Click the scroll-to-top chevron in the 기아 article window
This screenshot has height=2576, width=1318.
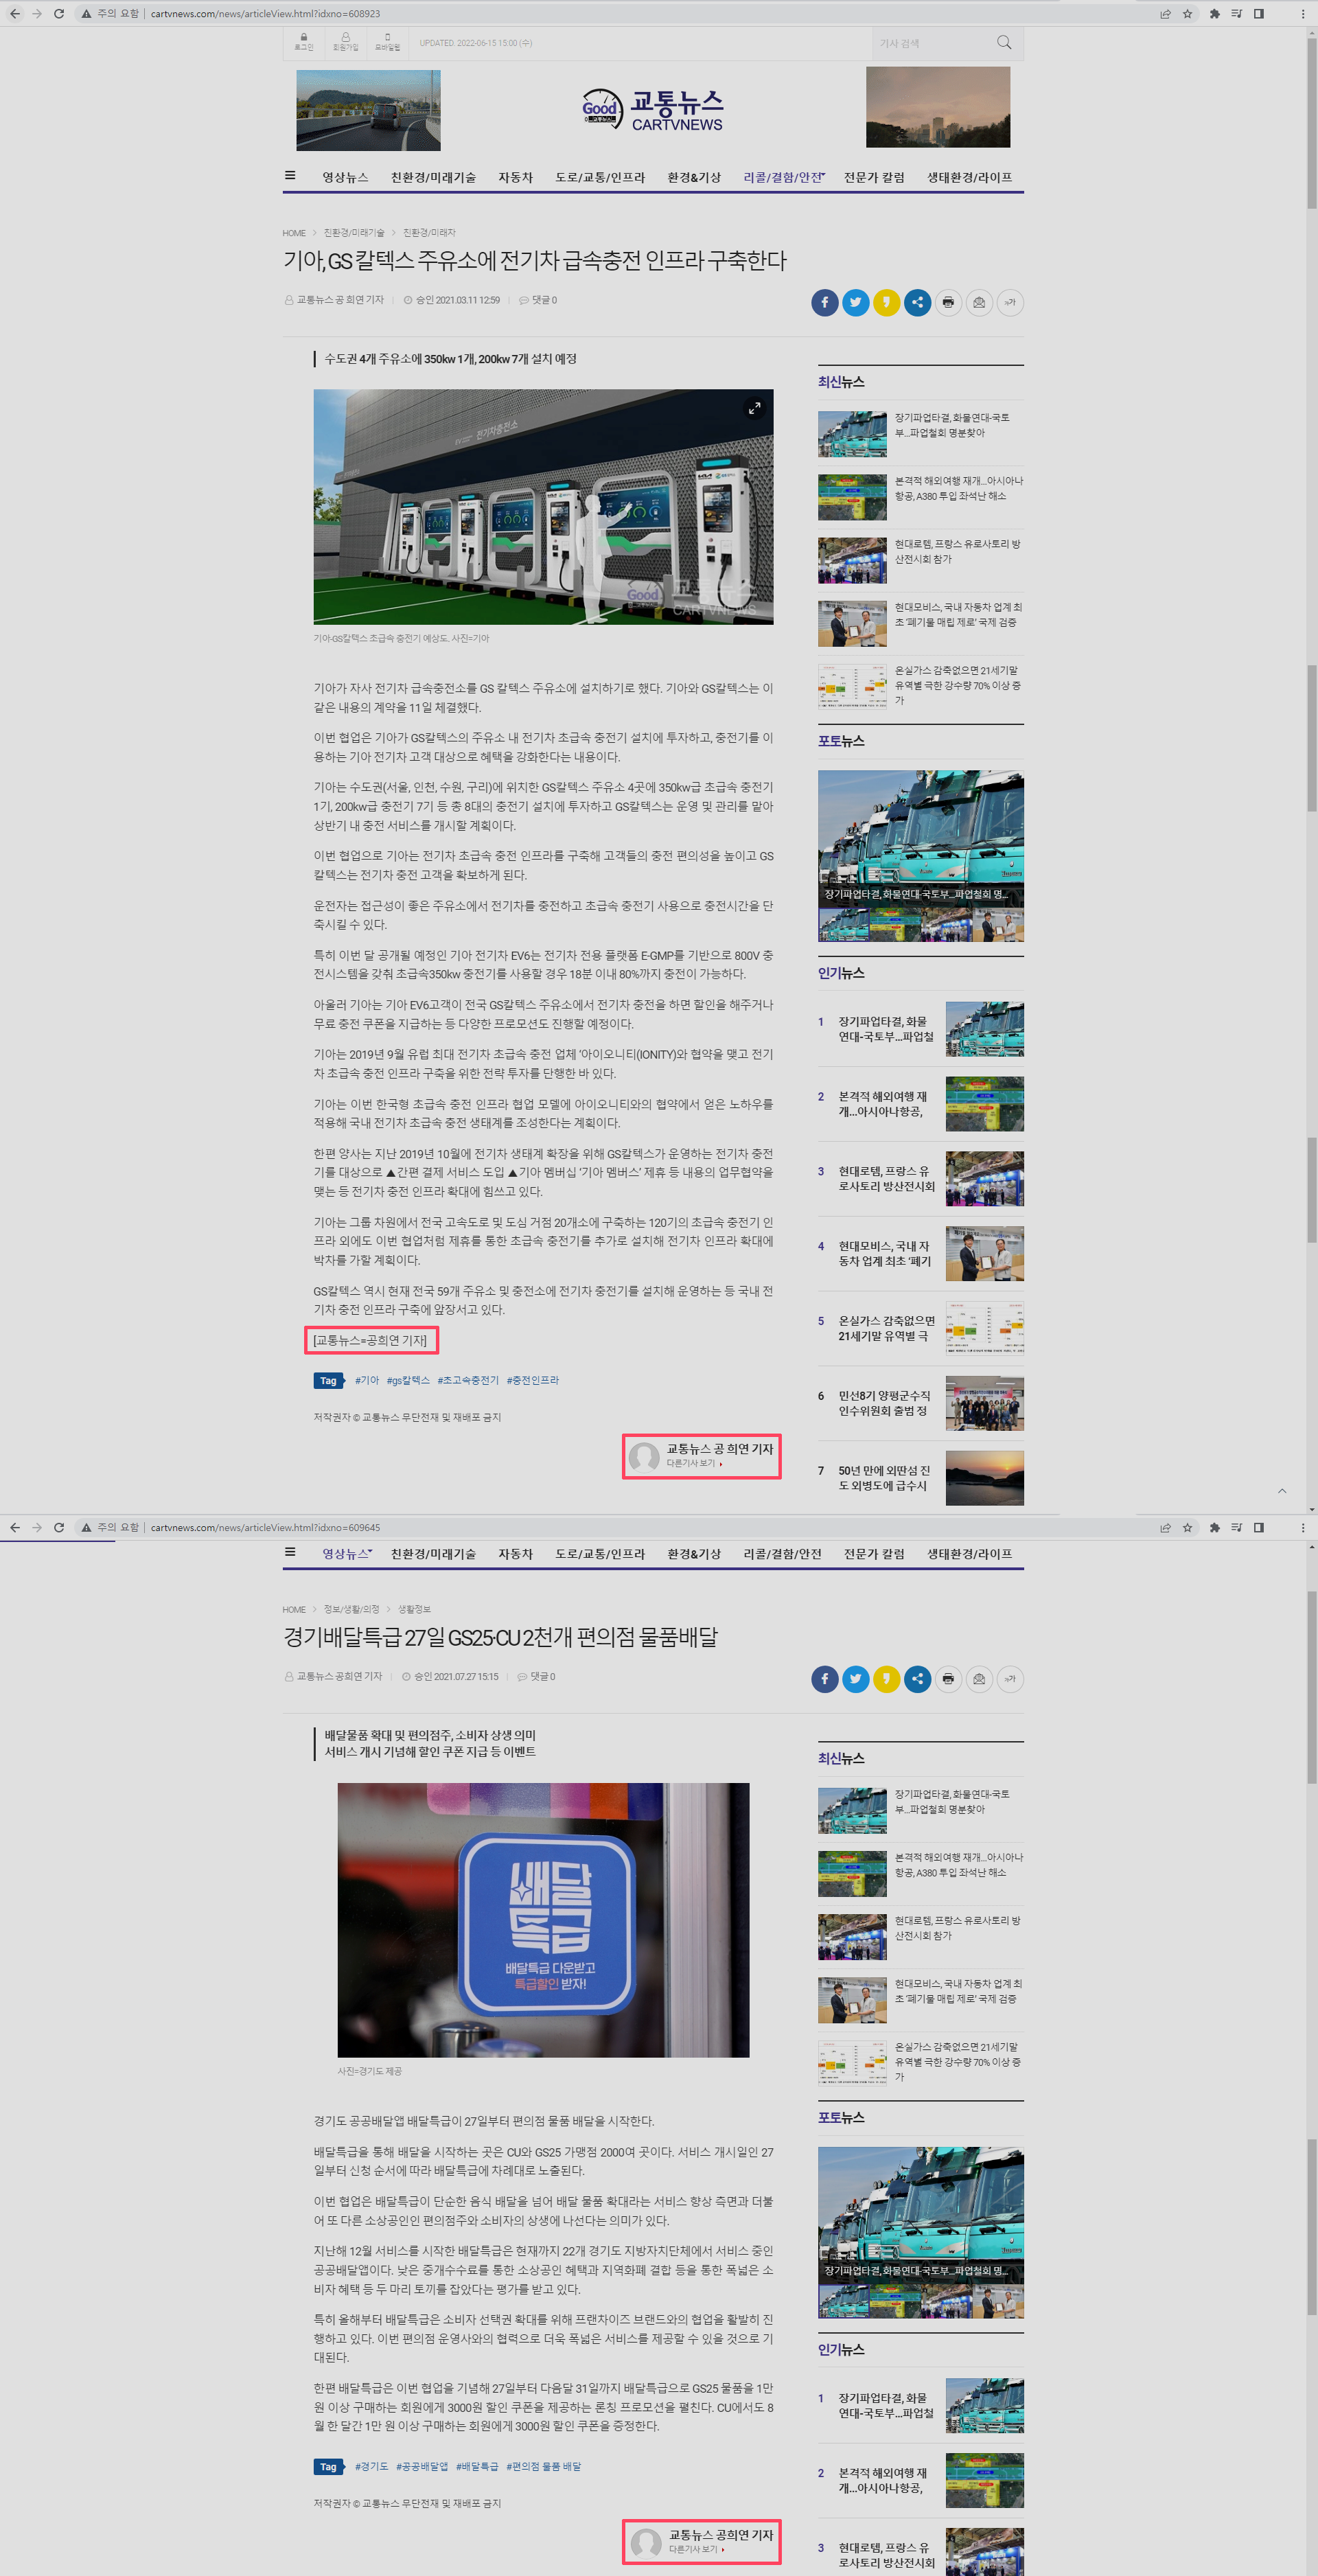[x=1282, y=1491]
